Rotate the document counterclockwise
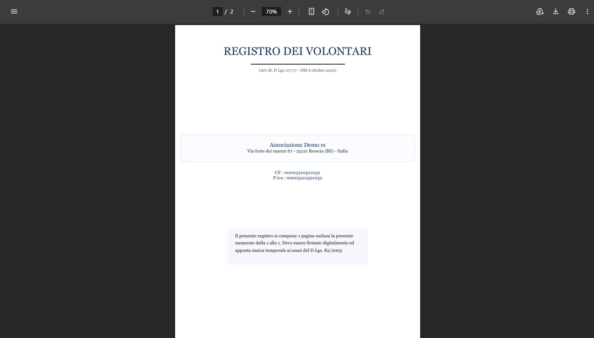The image size is (594, 338). tap(326, 11)
